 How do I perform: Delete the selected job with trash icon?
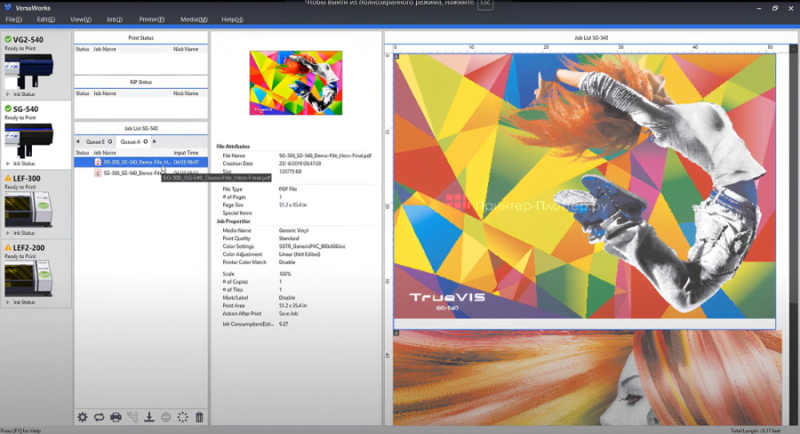(199, 416)
